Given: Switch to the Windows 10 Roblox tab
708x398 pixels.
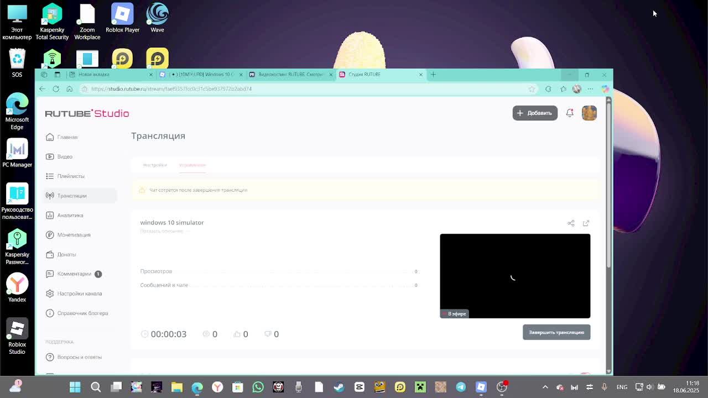Looking at the screenshot, I should click(x=201, y=74).
